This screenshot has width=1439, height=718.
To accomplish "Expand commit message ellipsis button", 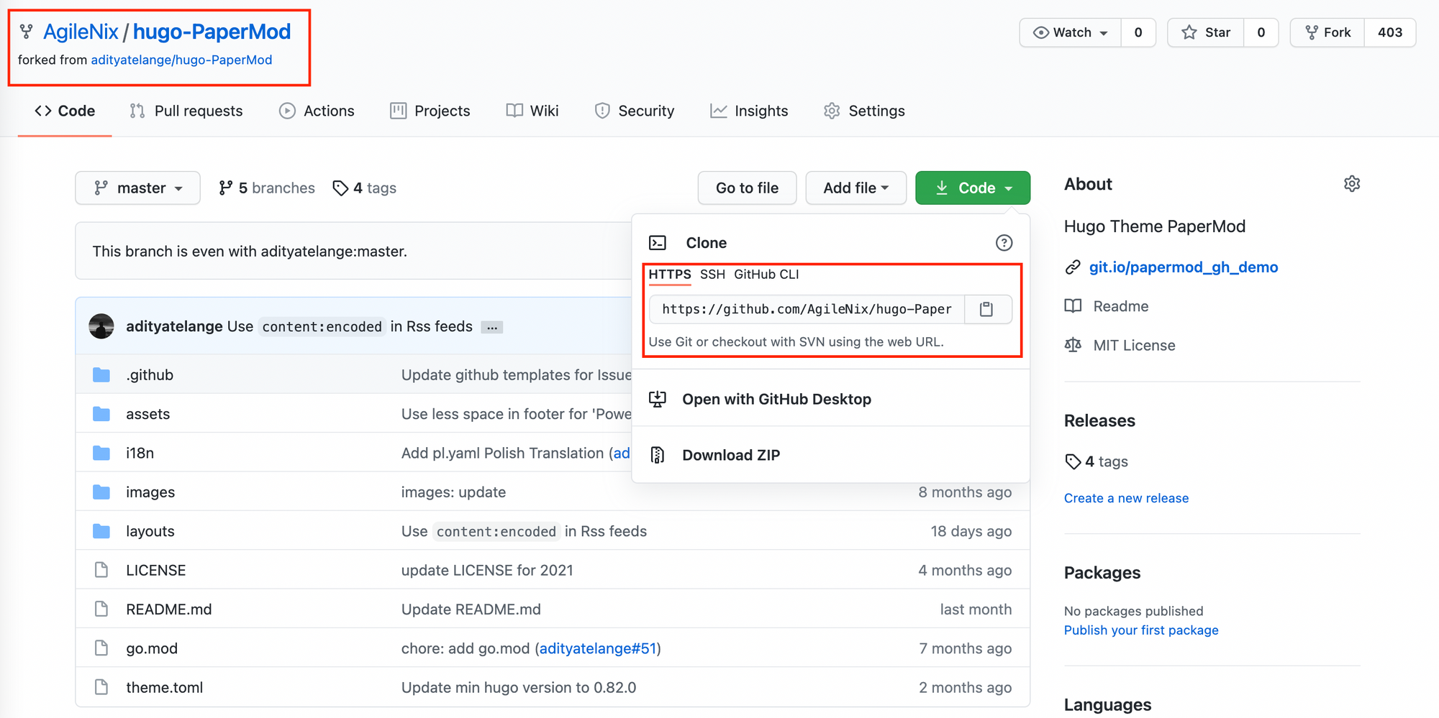I will 492,328.
